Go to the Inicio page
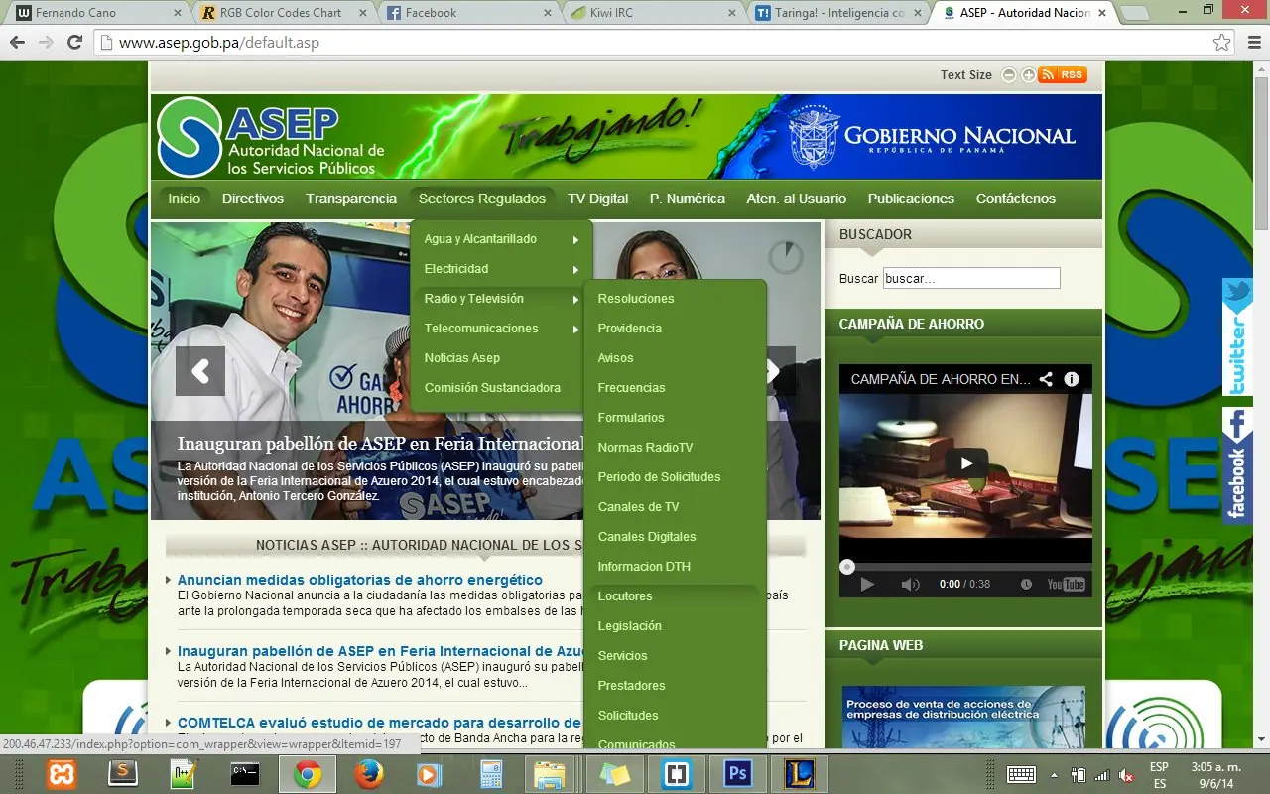Screen dimensions: 1270x794 pyautogui.click(x=184, y=198)
